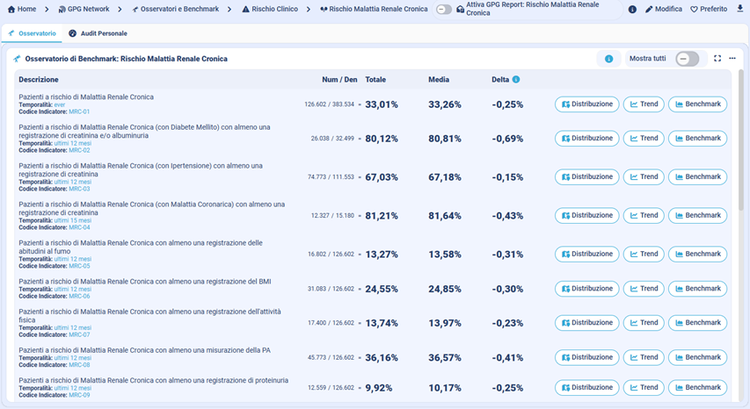Click the vertical scrollbar on the right
Image resolution: width=750 pixels, height=409 pixels.
click(x=743, y=140)
